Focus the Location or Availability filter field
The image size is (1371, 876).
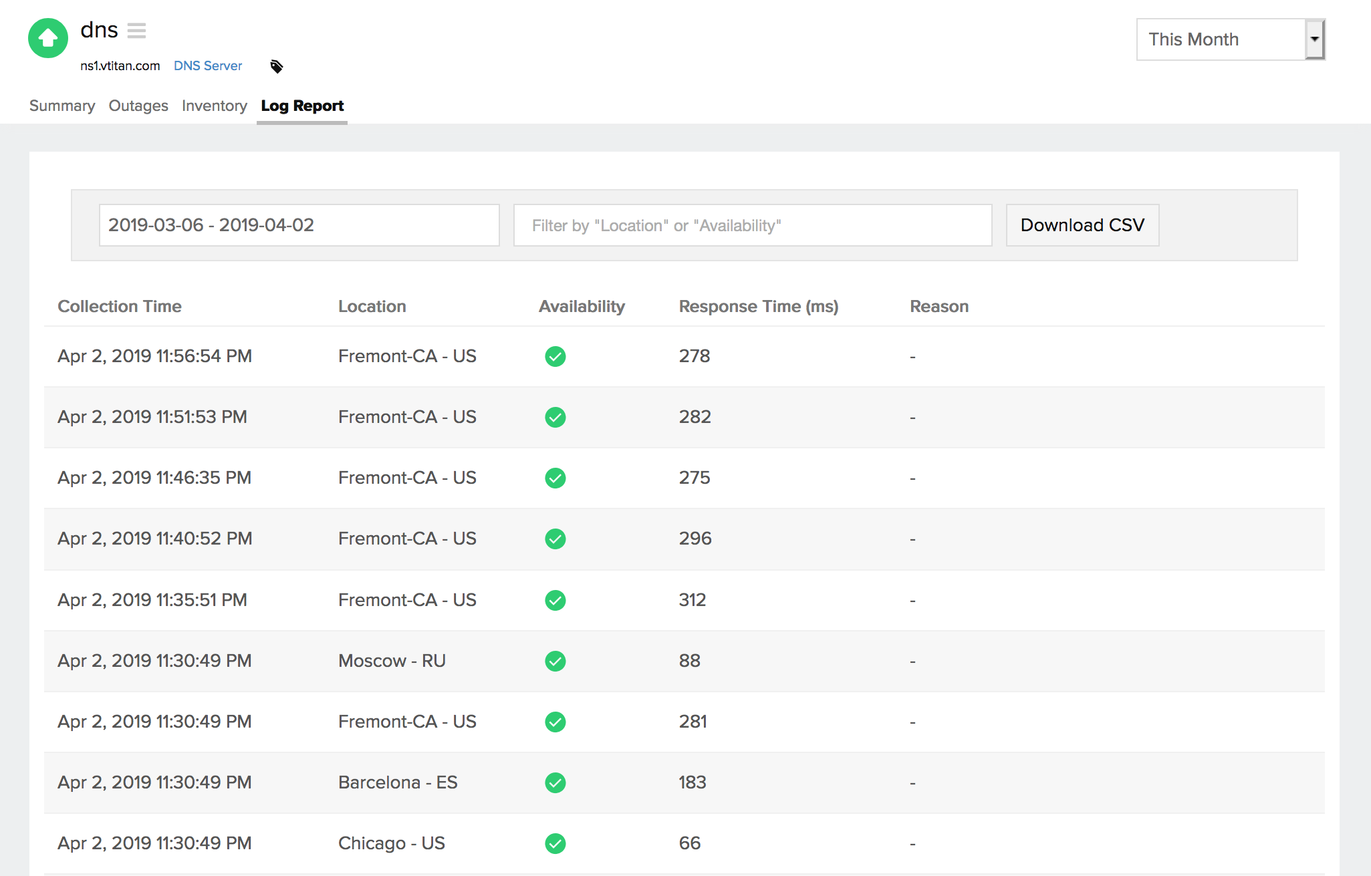(x=752, y=225)
